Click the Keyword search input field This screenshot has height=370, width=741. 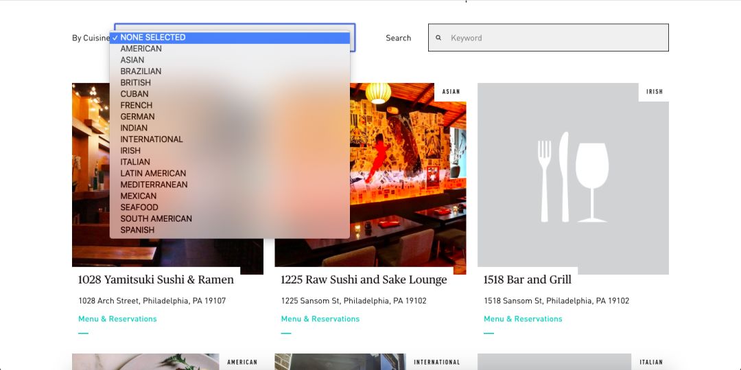(x=548, y=38)
